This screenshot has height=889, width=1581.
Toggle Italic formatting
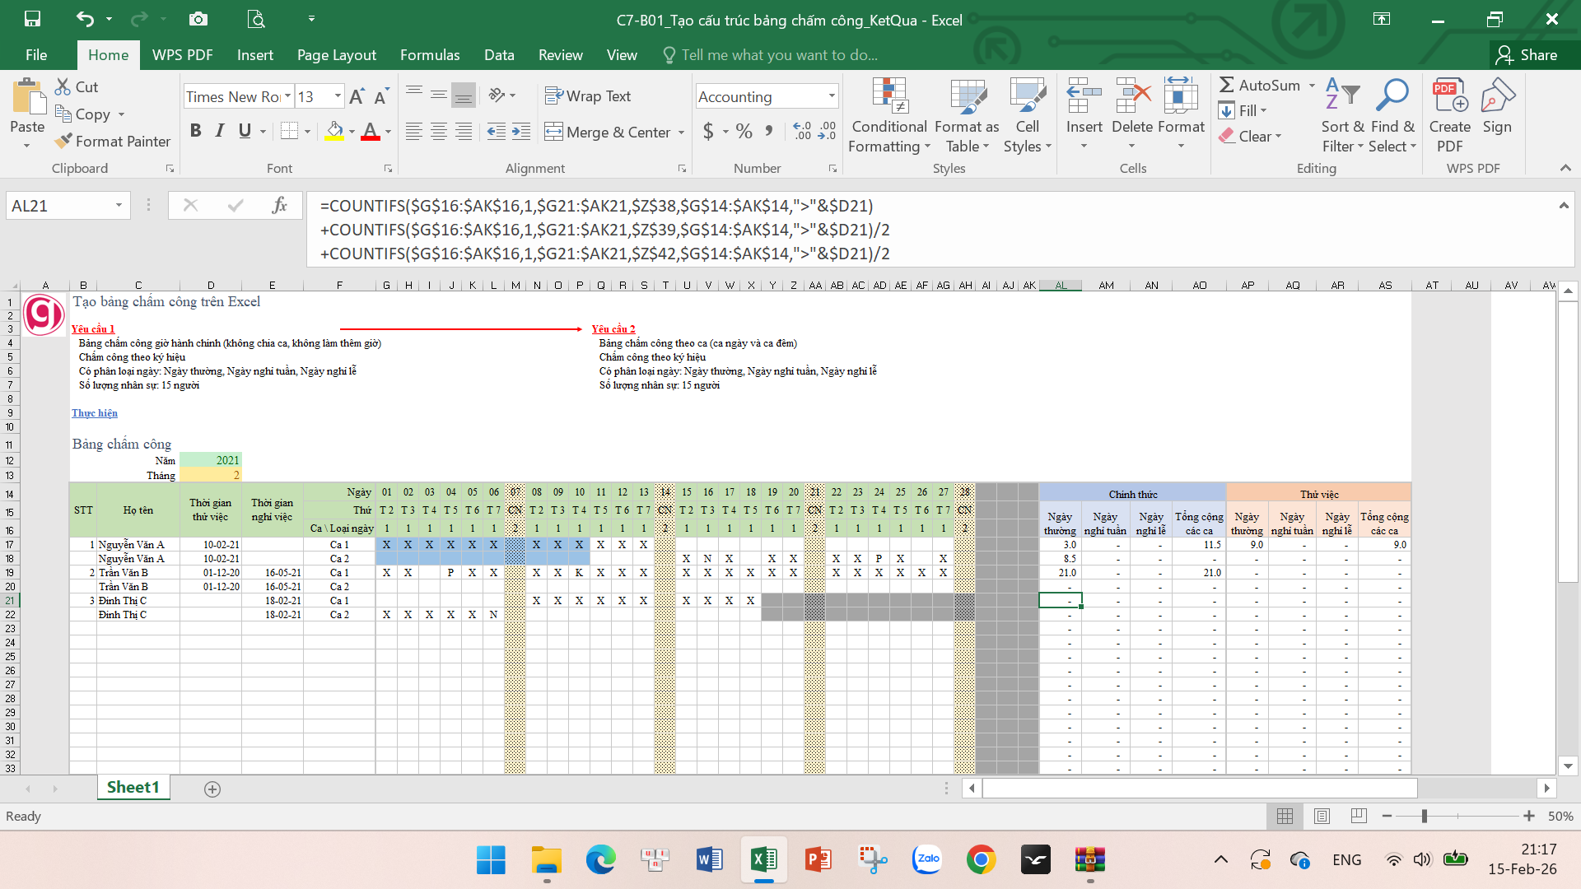(x=220, y=131)
